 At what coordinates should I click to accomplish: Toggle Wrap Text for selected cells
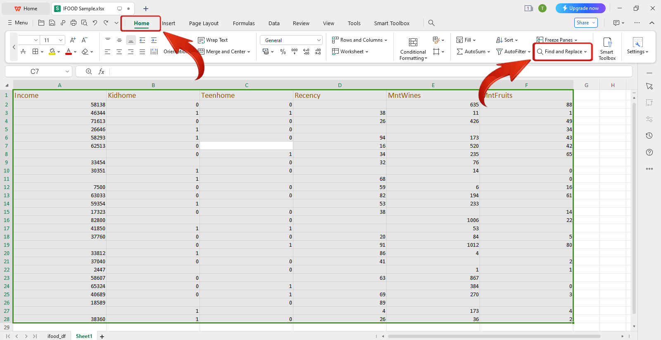(x=213, y=40)
